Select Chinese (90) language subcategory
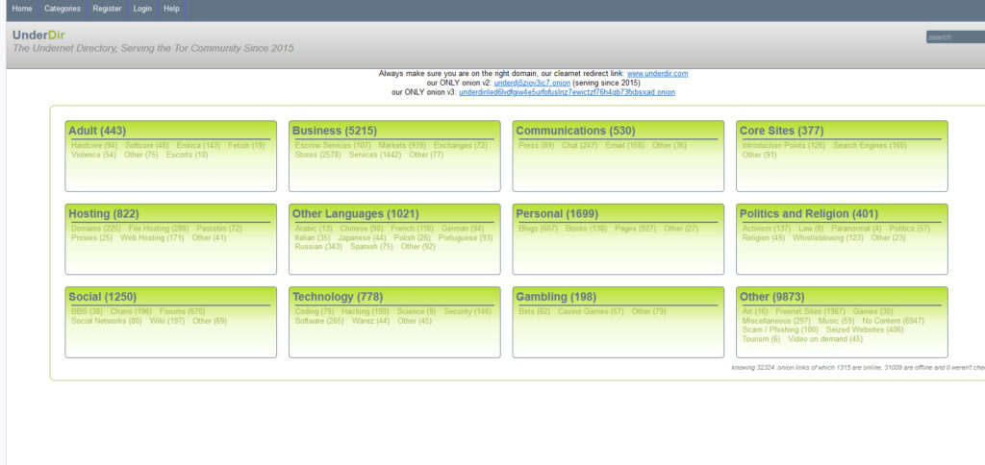 point(362,229)
